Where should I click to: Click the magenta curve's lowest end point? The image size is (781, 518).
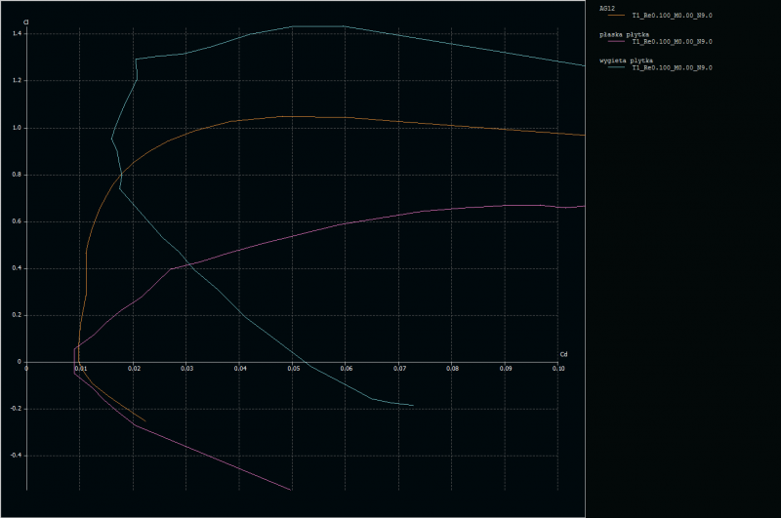click(x=291, y=490)
